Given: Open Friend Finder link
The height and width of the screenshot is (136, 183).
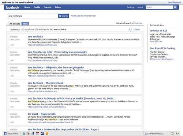Looking at the screenshot, I should (90, 16).
